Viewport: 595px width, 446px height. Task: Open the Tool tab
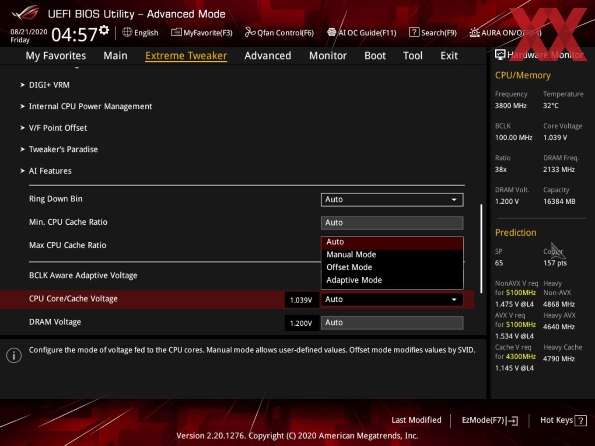tap(413, 56)
